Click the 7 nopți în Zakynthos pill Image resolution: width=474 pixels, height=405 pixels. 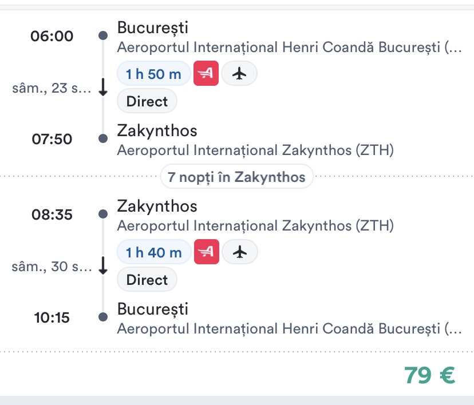[x=236, y=177]
